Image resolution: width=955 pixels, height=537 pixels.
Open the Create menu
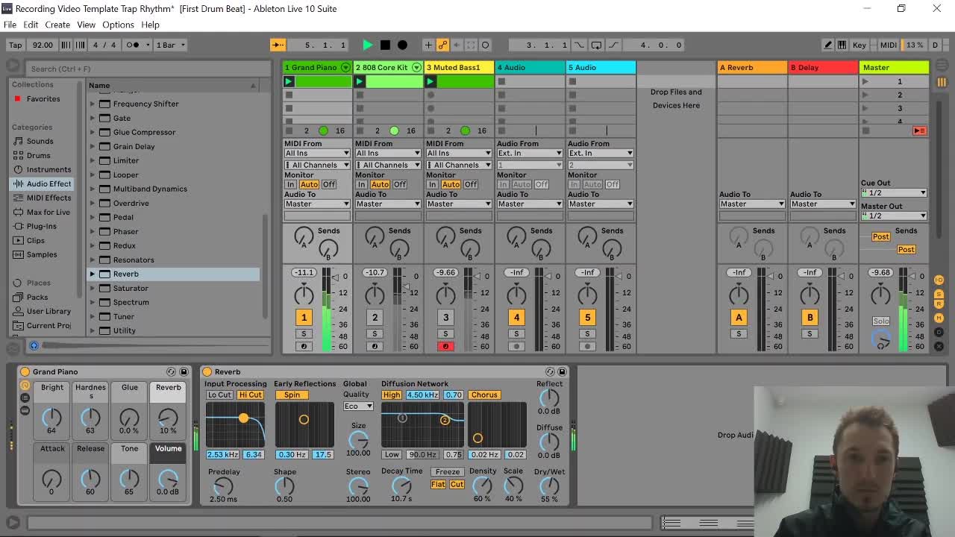[57, 25]
